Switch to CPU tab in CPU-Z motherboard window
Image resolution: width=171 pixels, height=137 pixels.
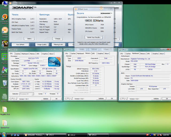click(122, 54)
